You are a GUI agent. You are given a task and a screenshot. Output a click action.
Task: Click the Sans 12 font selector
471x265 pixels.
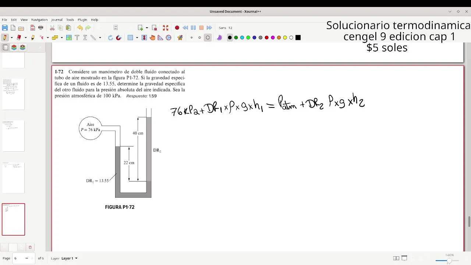(x=226, y=28)
